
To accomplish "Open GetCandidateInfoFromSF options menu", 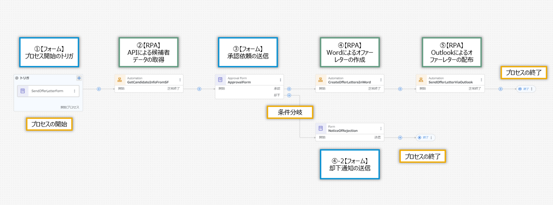I will click(180, 80).
